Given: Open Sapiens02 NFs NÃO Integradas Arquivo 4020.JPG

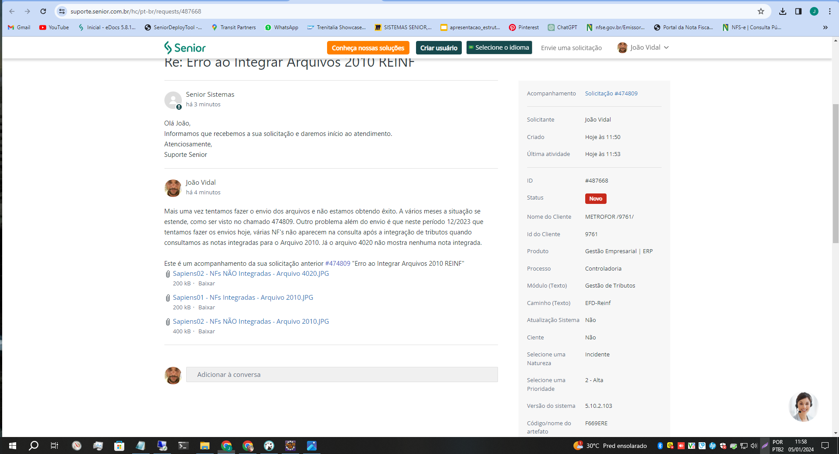Looking at the screenshot, I should click(x=251, y=274).
